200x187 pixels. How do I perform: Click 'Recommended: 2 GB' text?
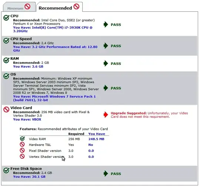click(31, 63)
